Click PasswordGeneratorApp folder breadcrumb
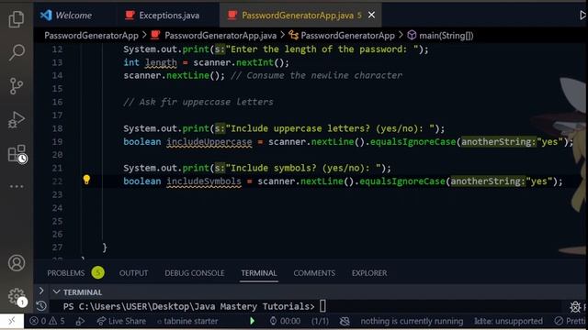Image resolution: width=588 pixels, height=330 pixels. [91, 36]
